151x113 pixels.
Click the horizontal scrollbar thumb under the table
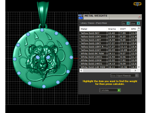point(107,70)
